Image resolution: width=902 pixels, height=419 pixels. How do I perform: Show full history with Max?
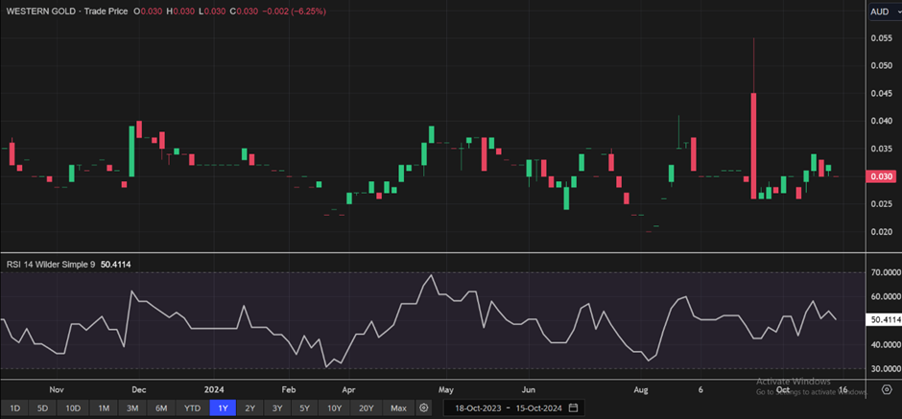(x=398, y=407)
